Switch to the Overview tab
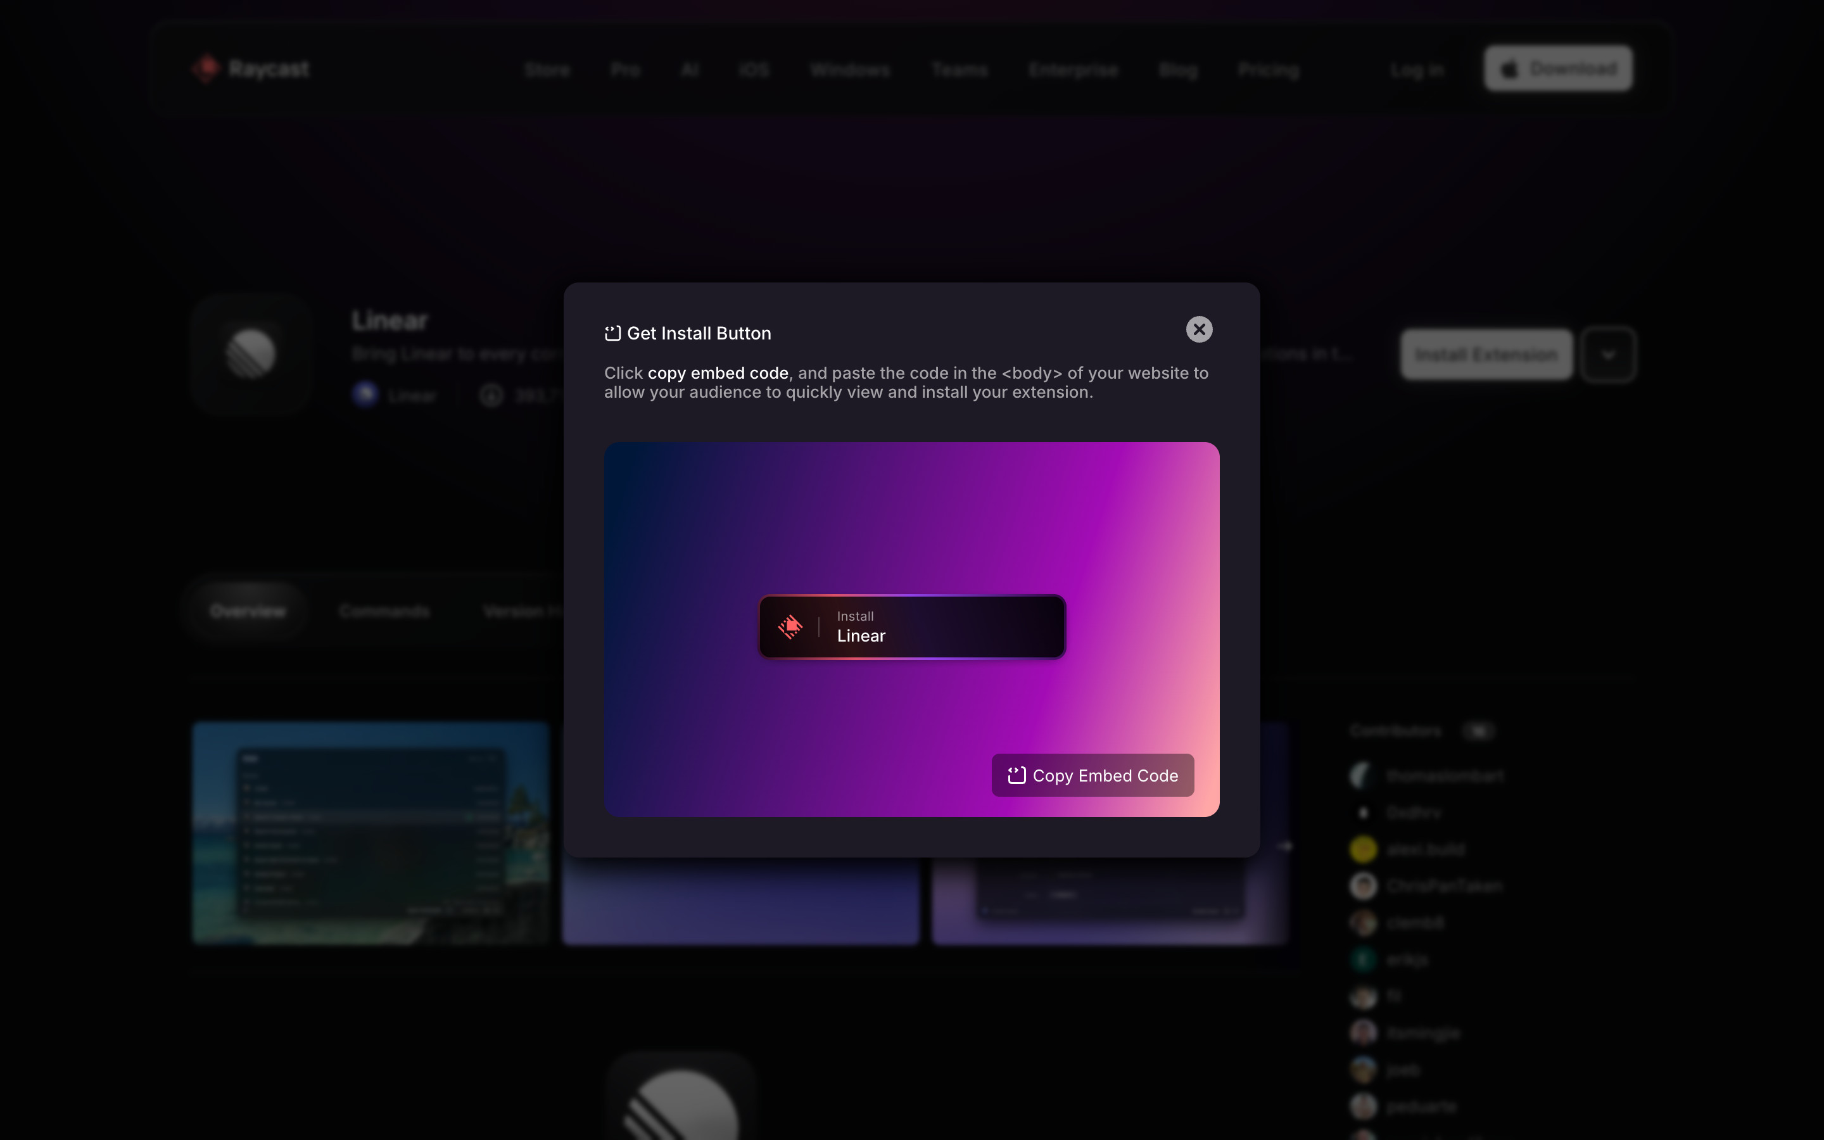Image resolution: width=1824 pixels, height=1140 pixels. [248, 611]
